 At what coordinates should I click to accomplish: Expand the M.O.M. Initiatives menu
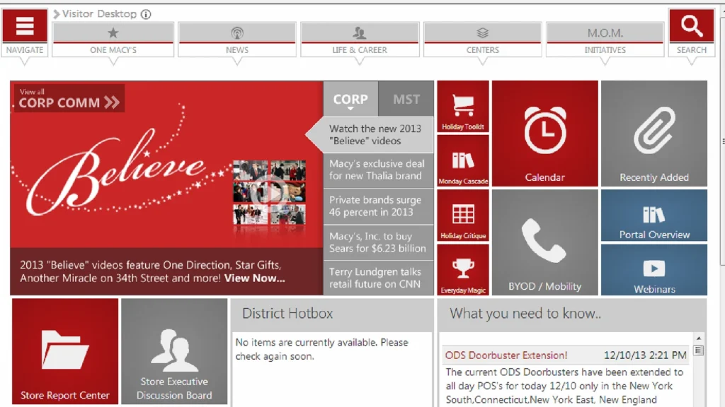[605, 40]
